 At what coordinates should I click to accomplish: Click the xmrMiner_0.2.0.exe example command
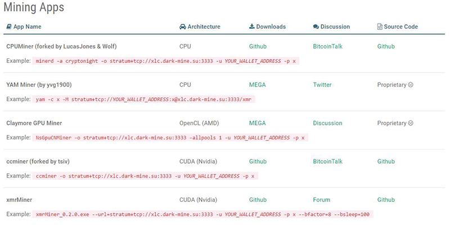(202, 214)
